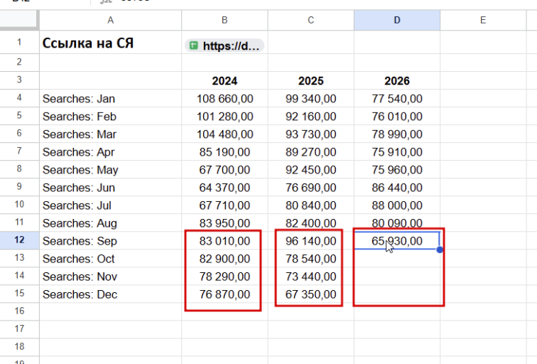Select the 'Searches: Jul' label cell
This screenshot has width=537, height=364.
point(110,205)
